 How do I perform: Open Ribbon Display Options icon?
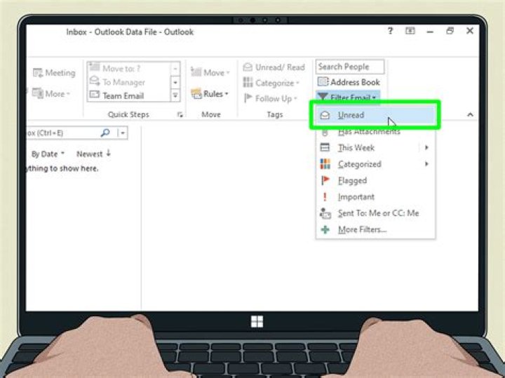(410, 31)
